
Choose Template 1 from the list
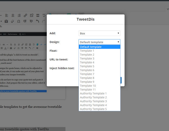pos(99,51)
